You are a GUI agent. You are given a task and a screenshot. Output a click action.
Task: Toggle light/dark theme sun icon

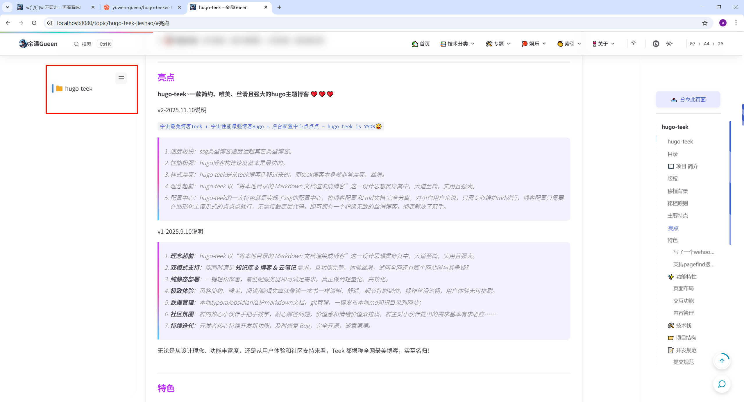coord(634,43)
